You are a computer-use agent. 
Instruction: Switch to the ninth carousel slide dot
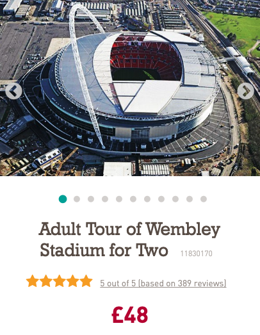coord(175,199)
